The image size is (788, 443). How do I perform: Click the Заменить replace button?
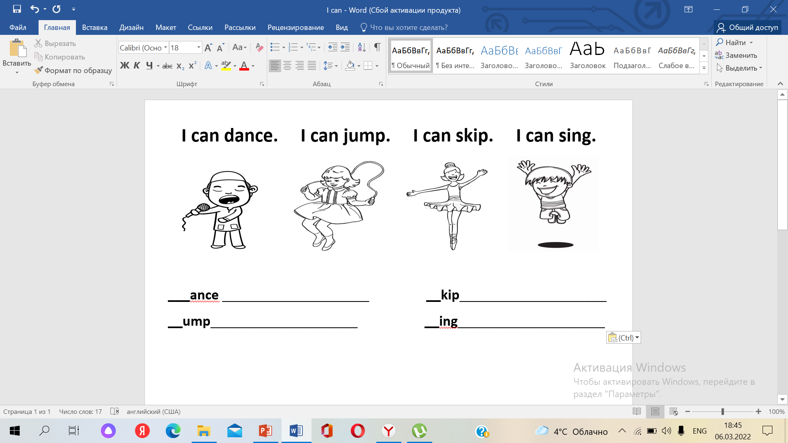[x=736, y=55]
